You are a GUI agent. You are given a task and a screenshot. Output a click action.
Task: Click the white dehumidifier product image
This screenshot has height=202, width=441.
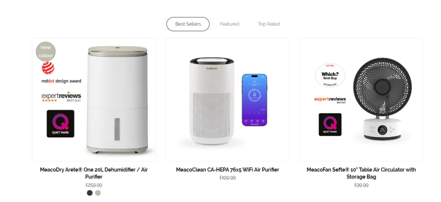tap(117, 100)
